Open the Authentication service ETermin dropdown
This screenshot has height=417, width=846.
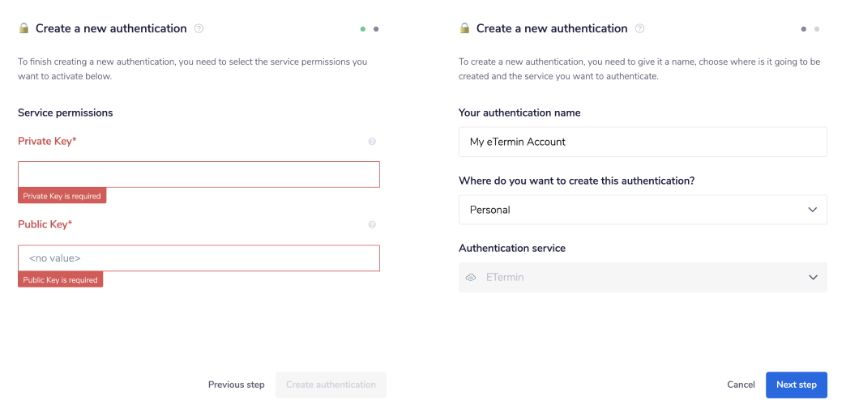632,277
